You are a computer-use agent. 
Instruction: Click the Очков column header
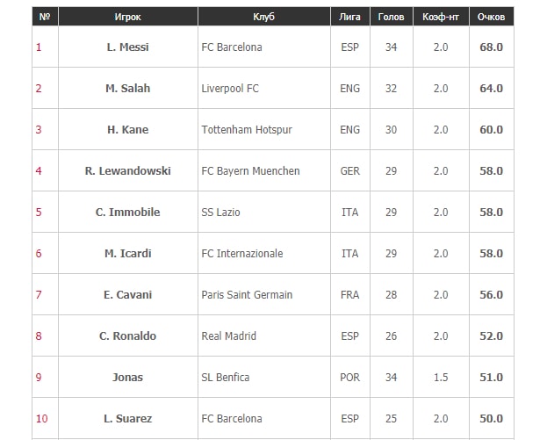pyautogui.click(x=491, y=17)
